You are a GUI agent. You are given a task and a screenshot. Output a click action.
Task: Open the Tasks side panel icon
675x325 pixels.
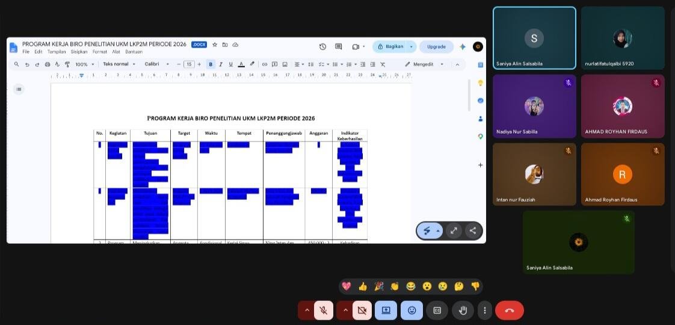tap(481, 101)
